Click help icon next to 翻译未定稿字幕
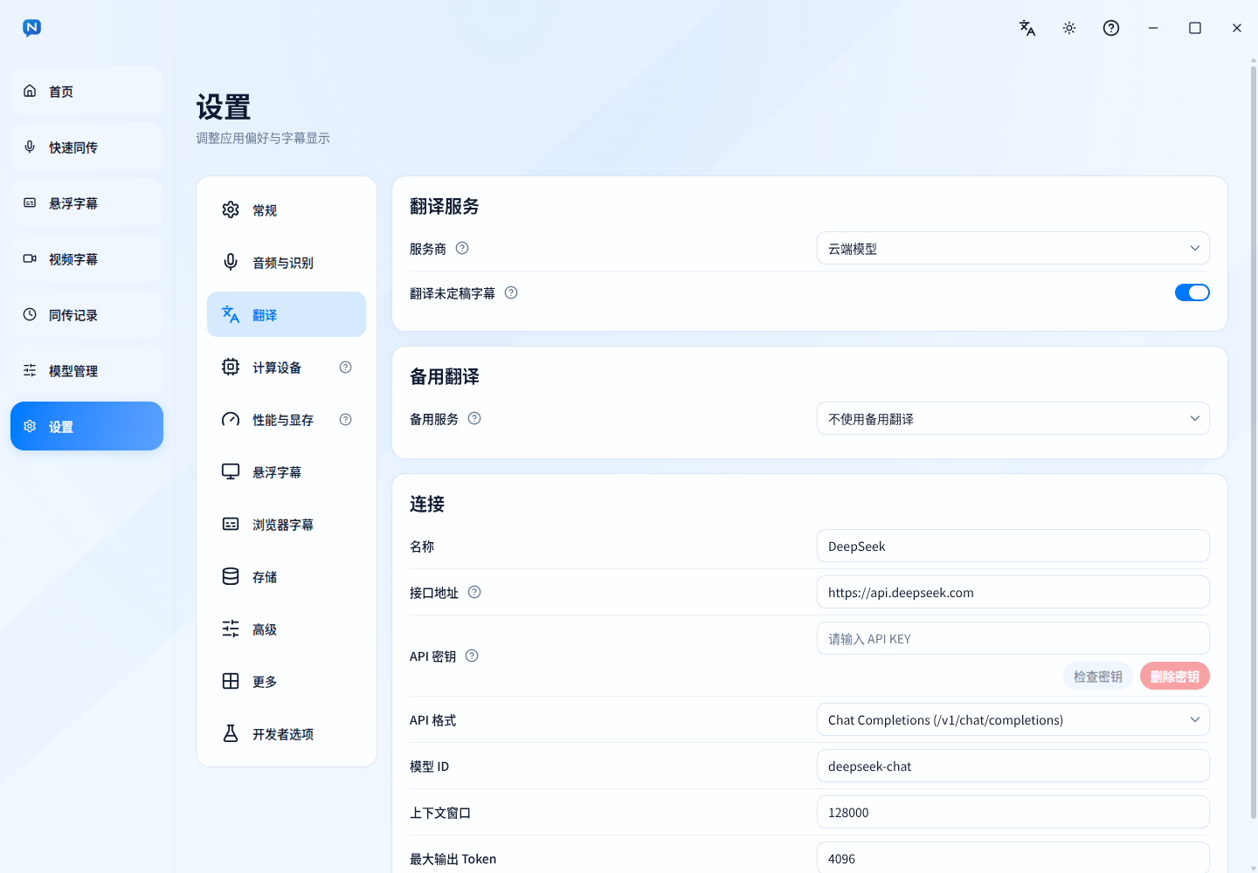 [511, 292]
